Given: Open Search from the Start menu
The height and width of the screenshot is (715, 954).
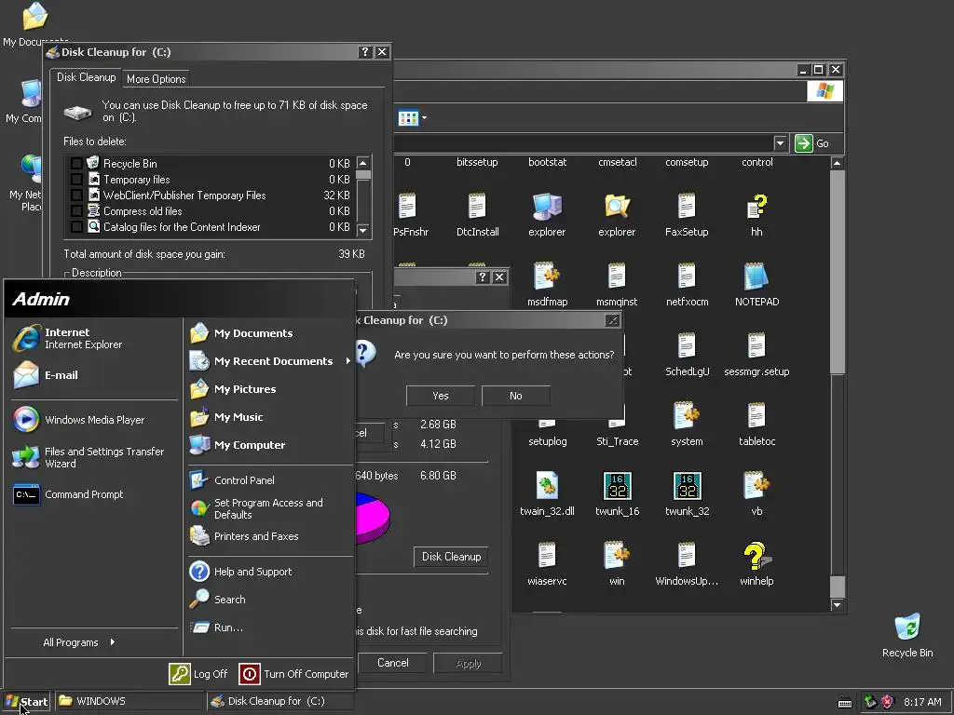Looking at the screenshot, I should coord(218,600).
